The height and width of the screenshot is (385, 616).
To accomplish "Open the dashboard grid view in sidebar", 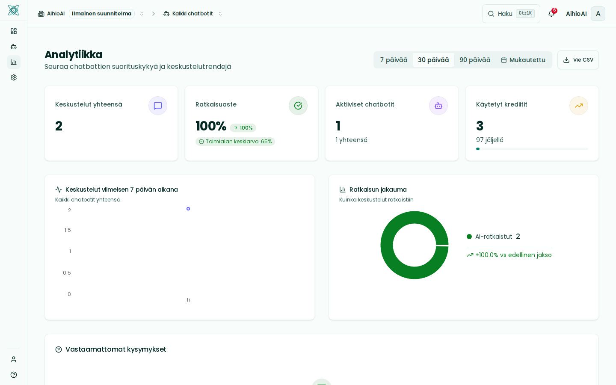I will pyautogui.click(x=14, y=31).
